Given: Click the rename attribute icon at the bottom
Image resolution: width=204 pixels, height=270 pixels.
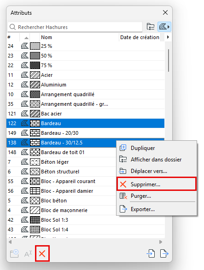Looking at the screenshot, I should tap(28, 254).
